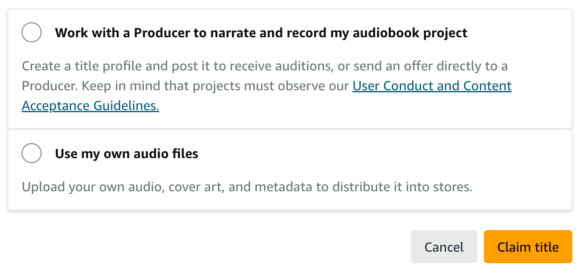Choose the own audio files option card
579x274 pixels.
coord(290,170)
